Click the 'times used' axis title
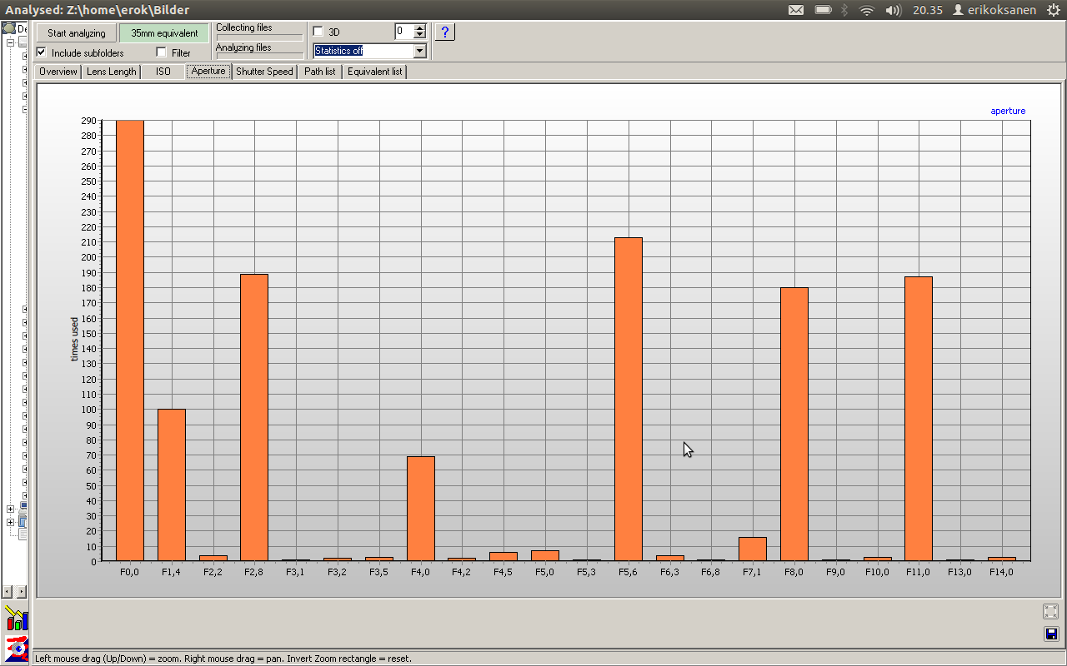Viewport: 1067px width, 666px height. 74,340
